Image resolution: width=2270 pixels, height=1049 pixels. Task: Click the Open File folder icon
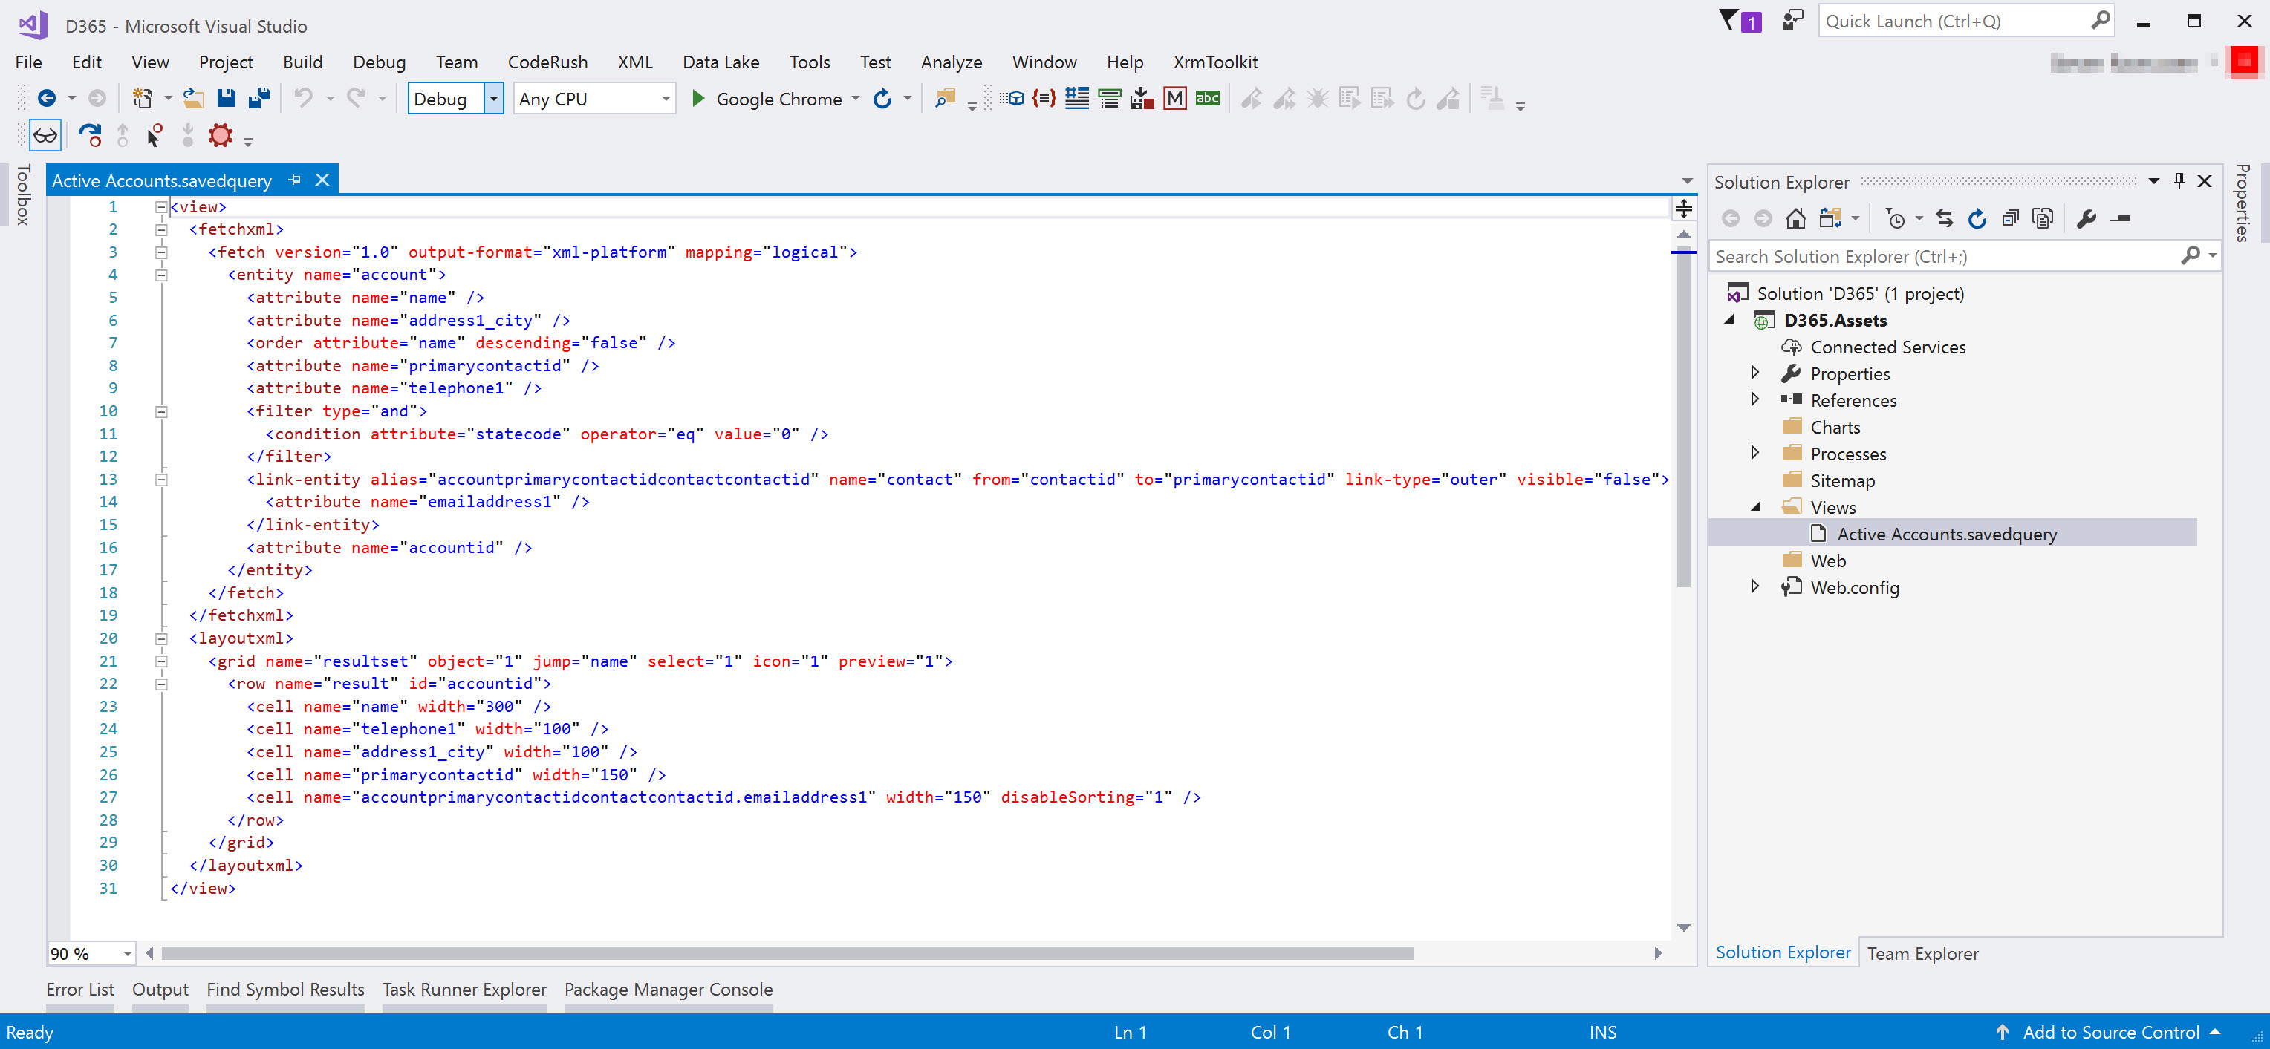pyautogui.click(x=194, y=99)
